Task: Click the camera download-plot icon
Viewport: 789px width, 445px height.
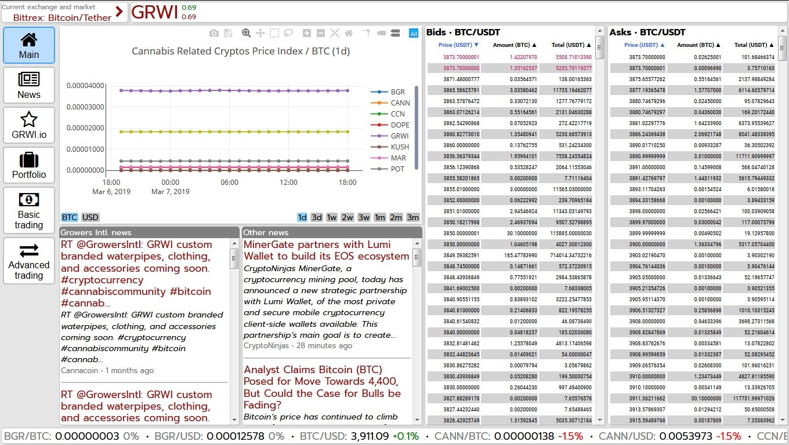Action: 214,34
